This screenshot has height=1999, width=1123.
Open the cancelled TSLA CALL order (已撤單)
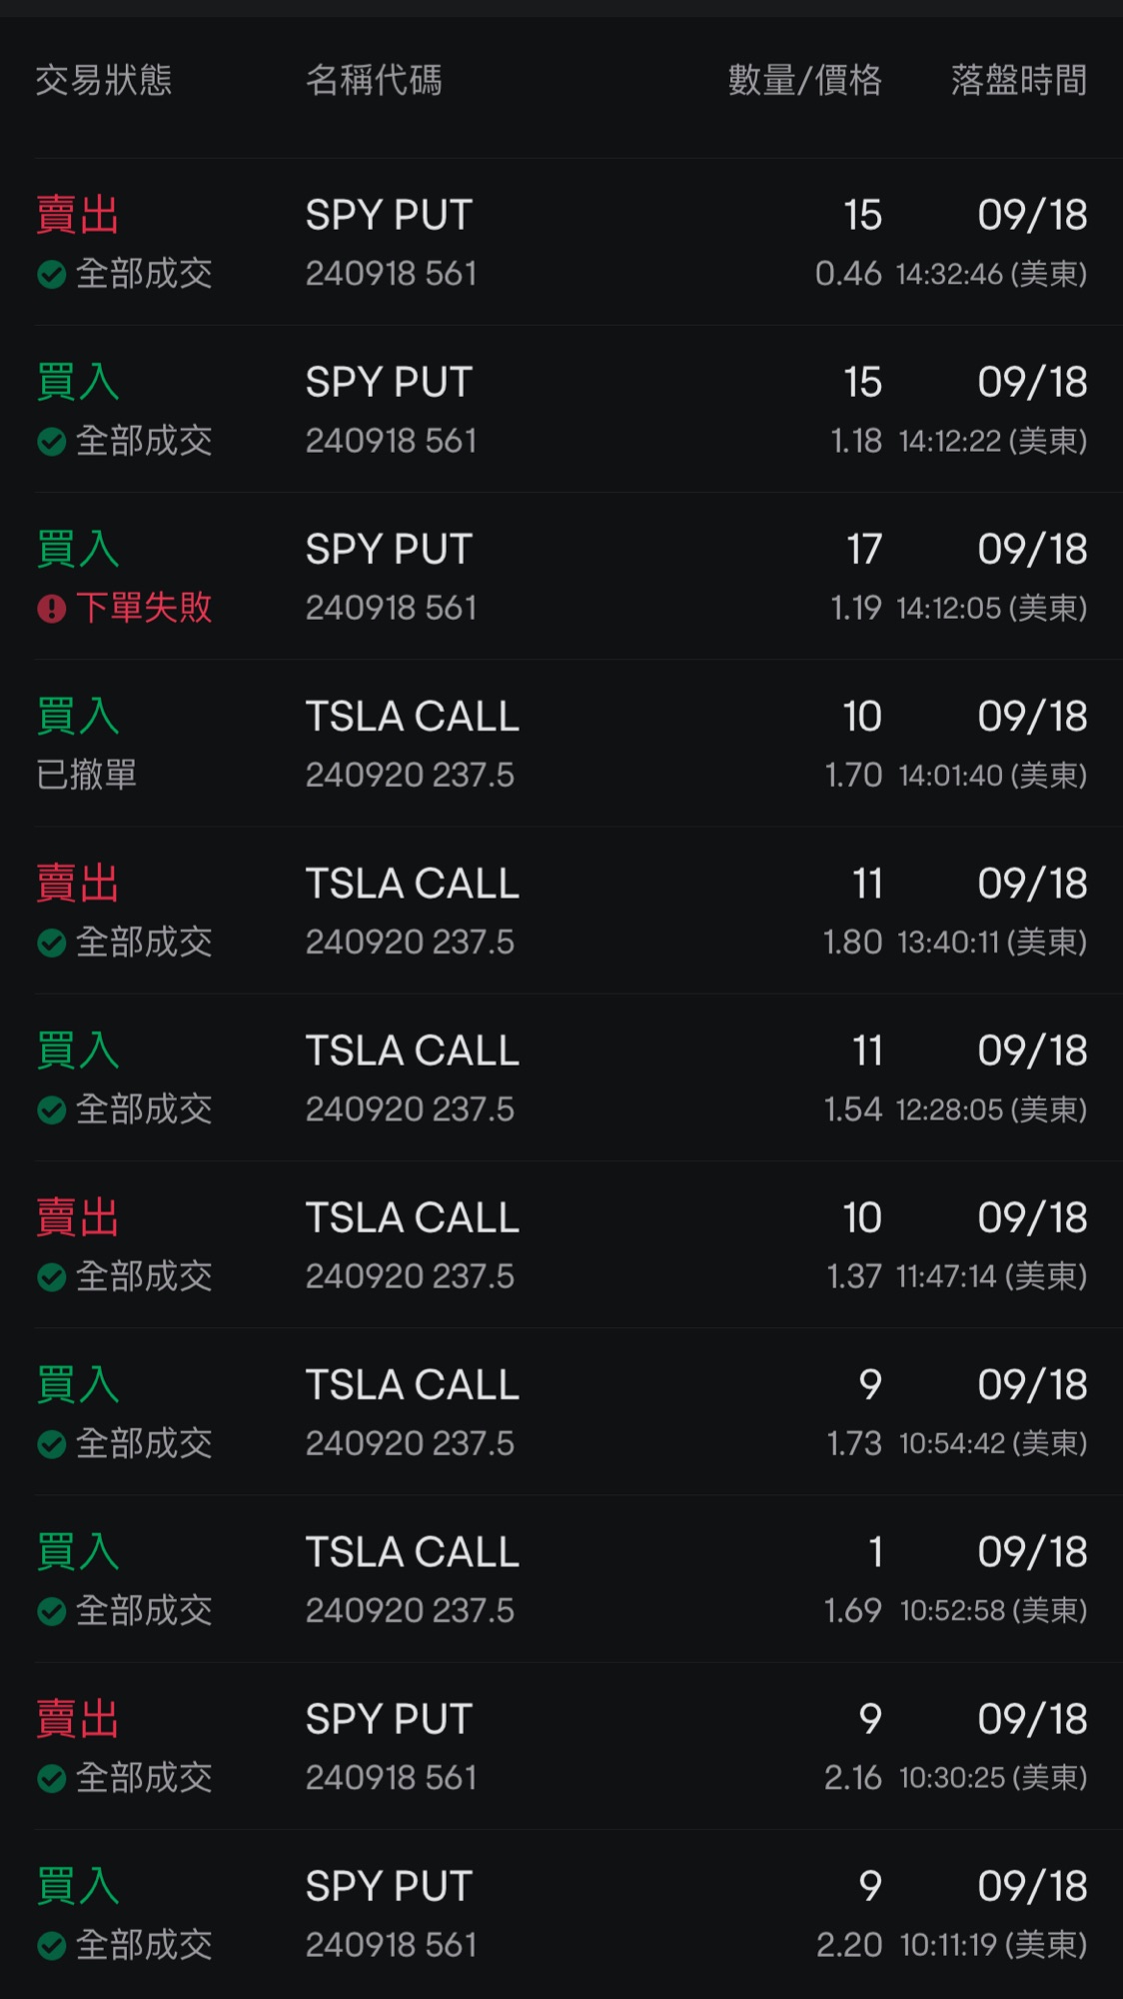(561, 744)
